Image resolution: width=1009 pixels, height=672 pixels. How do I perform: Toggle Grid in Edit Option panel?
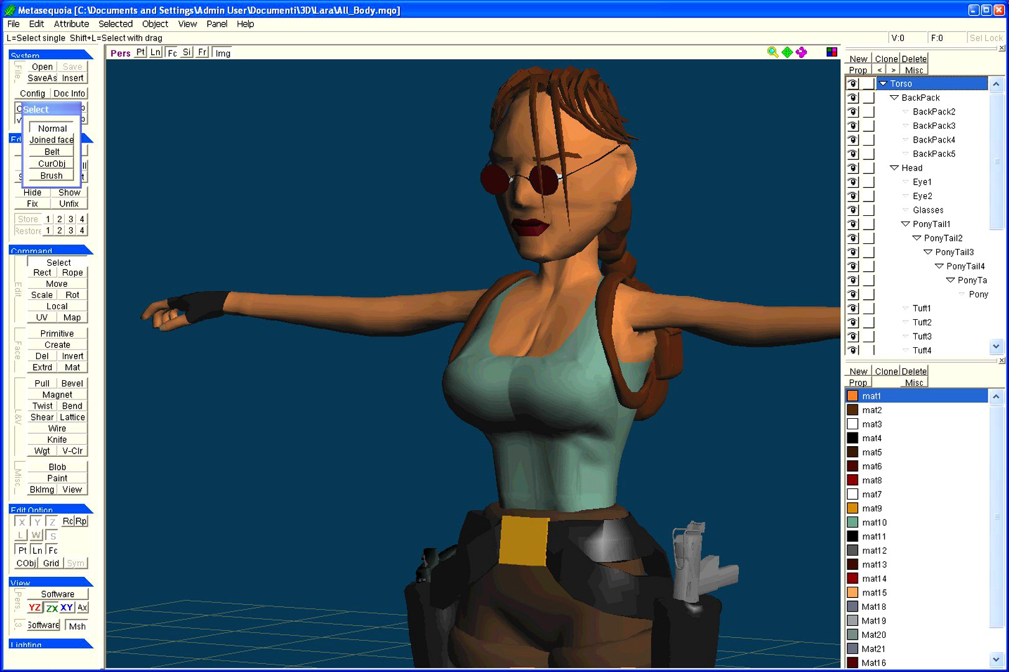(51, 563)
